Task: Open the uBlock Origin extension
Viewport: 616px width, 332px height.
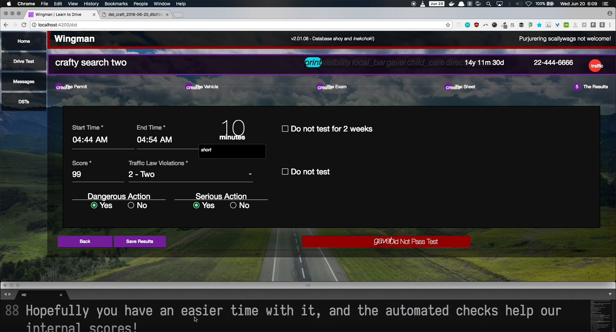Action: pos(476,25)
